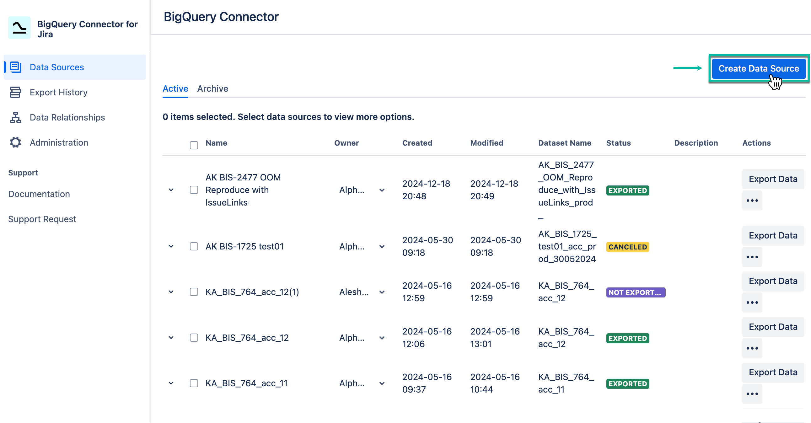Open the Data Sources sidebar icon

tap(15, 67)
